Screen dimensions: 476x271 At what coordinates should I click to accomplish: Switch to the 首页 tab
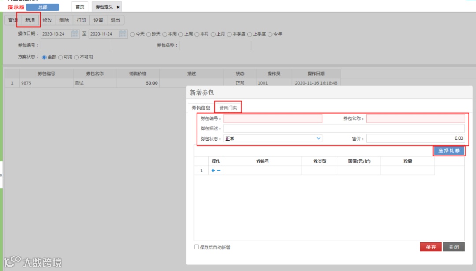pos(79,7)
